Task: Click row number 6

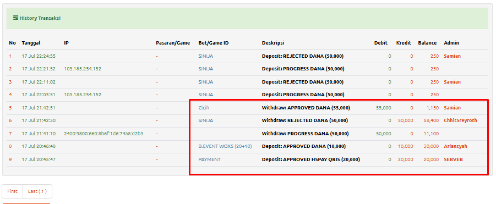Action: tap(10, 120)
